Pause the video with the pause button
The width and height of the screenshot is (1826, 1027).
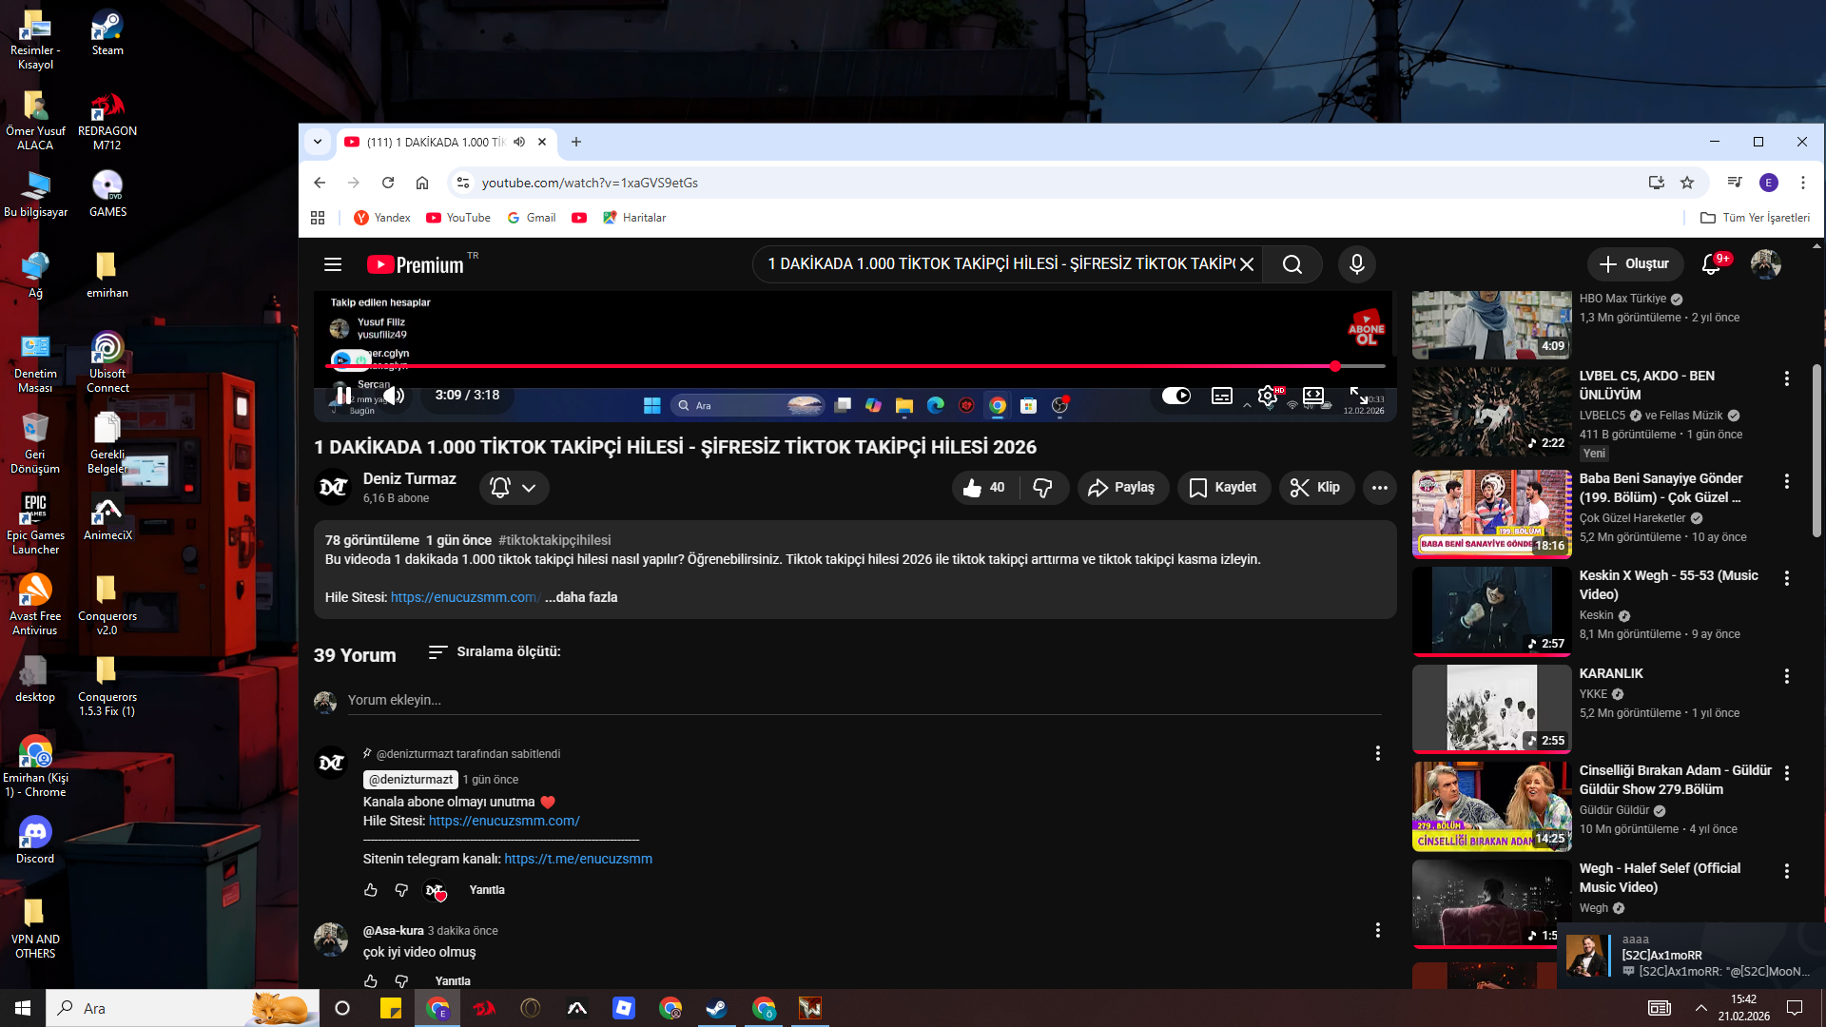click(343, 395)
